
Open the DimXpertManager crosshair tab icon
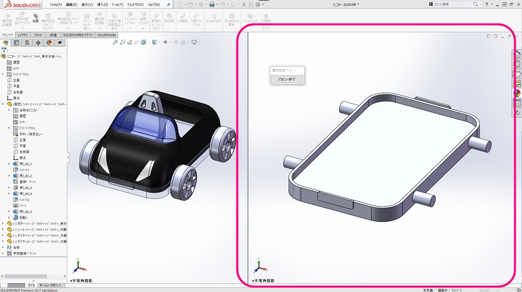tap(38, 43)
